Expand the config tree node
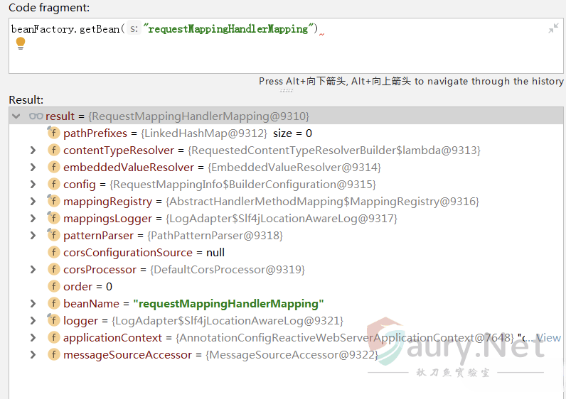566x399 pixels. 33,184
